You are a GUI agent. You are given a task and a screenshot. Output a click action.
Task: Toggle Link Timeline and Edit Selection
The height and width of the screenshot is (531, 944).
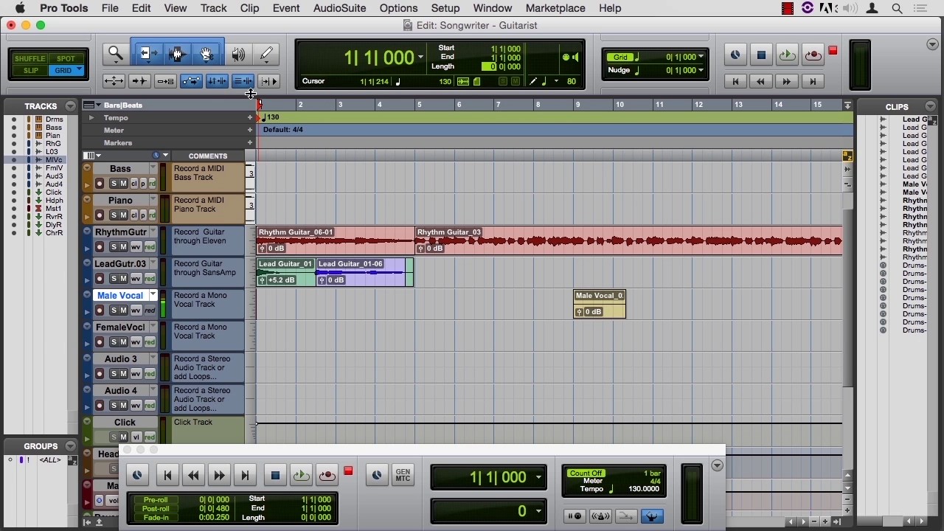(217, 81)
